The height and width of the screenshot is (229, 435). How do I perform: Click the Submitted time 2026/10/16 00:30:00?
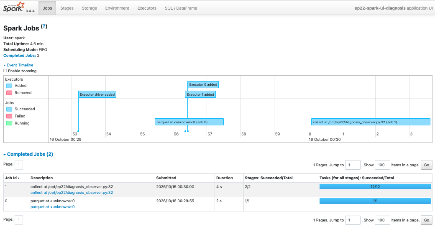pyautogui.click(x=175, y=187)
